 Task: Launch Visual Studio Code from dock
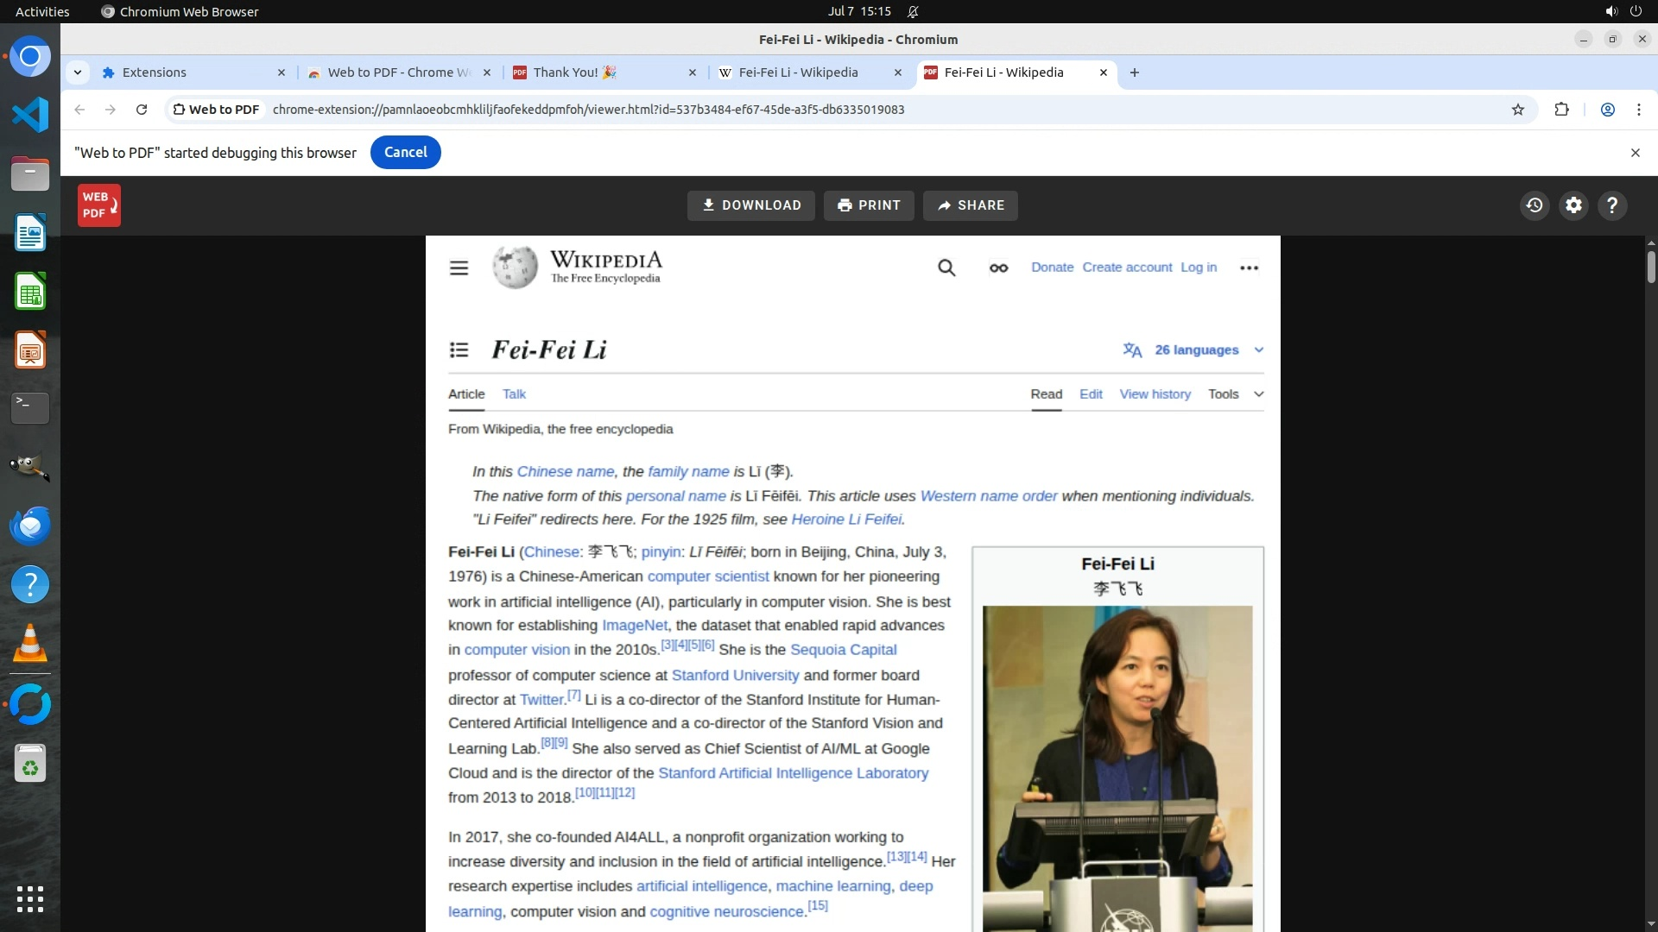[30, 115]
